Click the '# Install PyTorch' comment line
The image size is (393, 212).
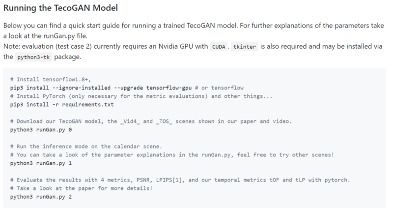click(x=141, y=96)
